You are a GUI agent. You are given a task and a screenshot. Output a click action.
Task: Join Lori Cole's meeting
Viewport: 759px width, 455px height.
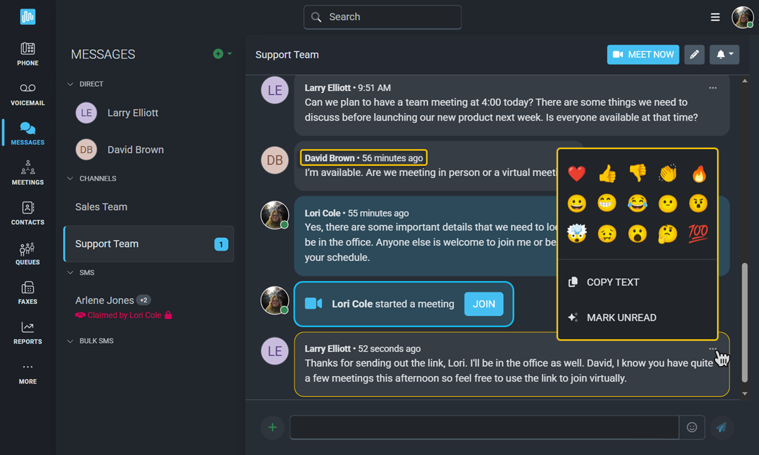pos(484,304)
